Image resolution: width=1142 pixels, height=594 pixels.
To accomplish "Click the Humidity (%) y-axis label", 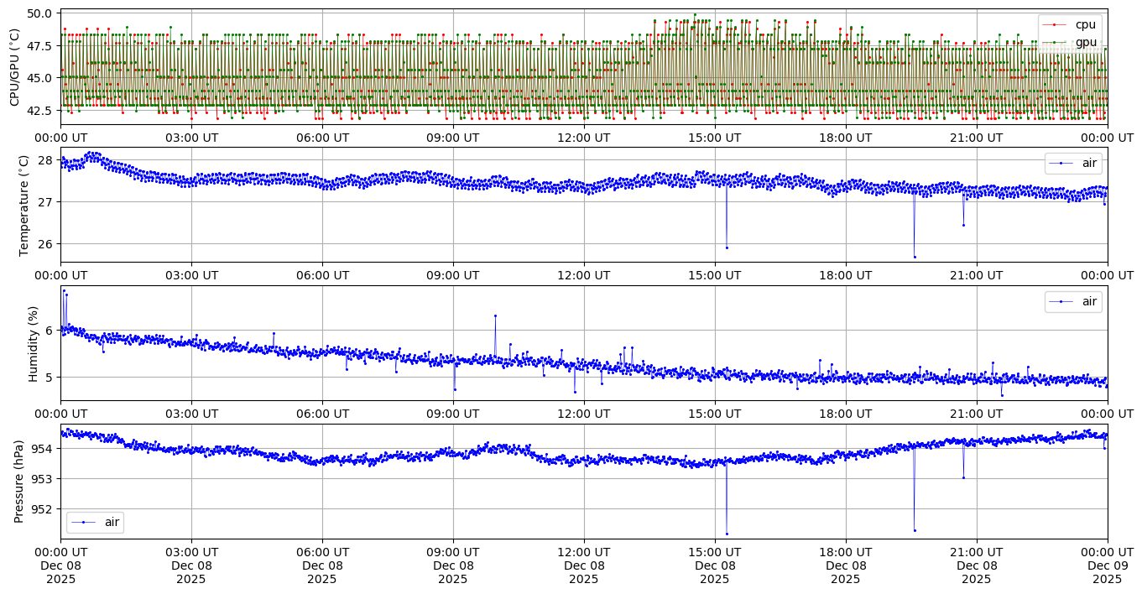I will point(34,343).
